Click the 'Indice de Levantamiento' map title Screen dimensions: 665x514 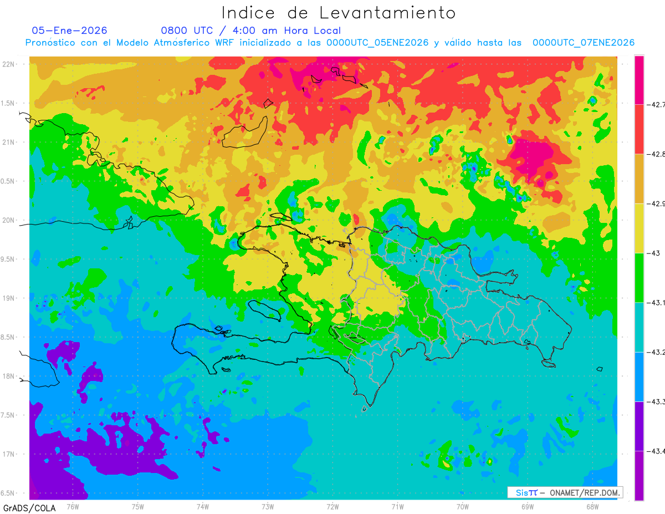pos(339,12)
